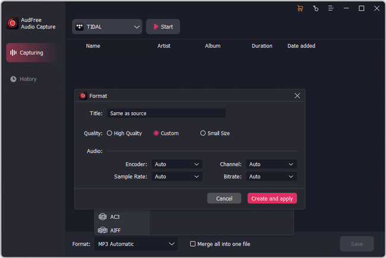
Task: Select the Small Size option
Action: [203, 133]
